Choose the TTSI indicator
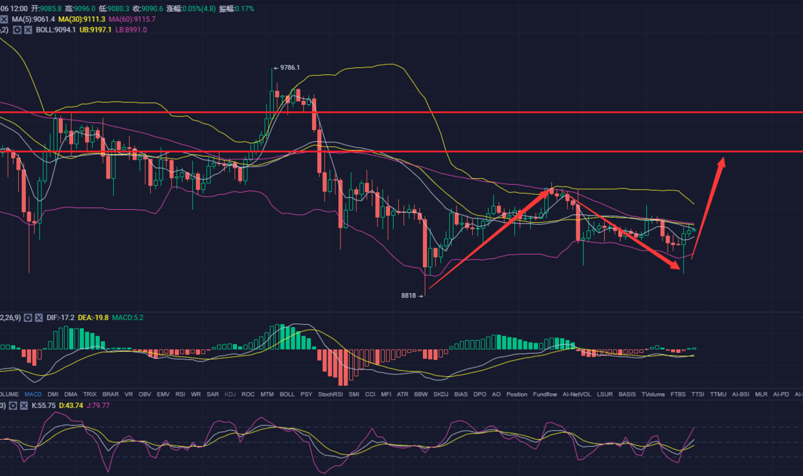Viewport: 803px width, 476px height. pos(697,394)
